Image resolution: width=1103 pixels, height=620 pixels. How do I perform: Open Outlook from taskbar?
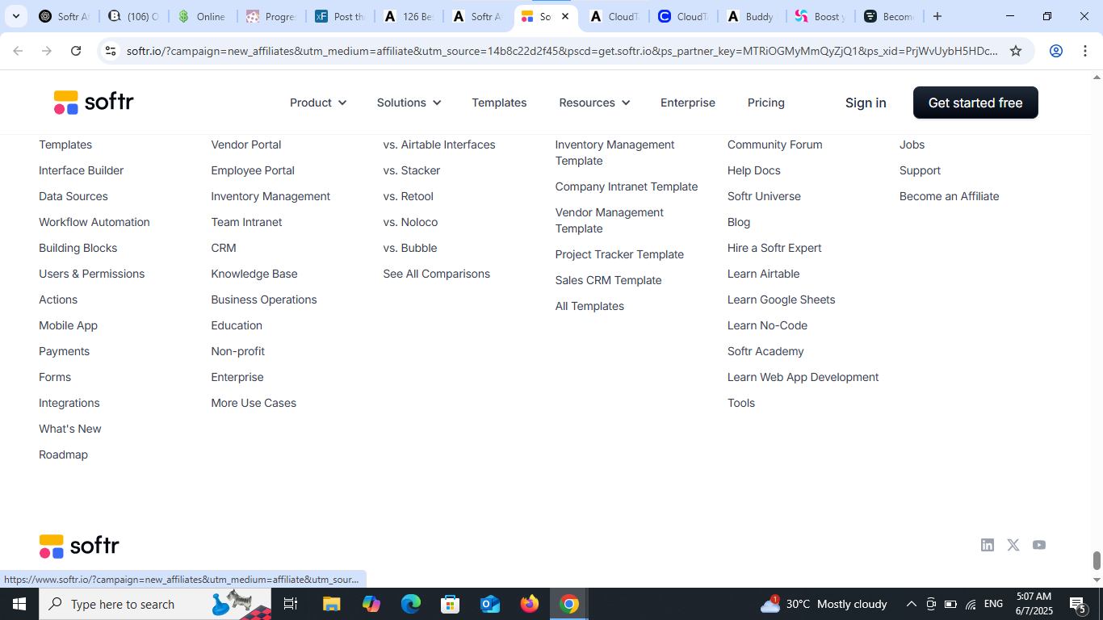tap(490, 604)
